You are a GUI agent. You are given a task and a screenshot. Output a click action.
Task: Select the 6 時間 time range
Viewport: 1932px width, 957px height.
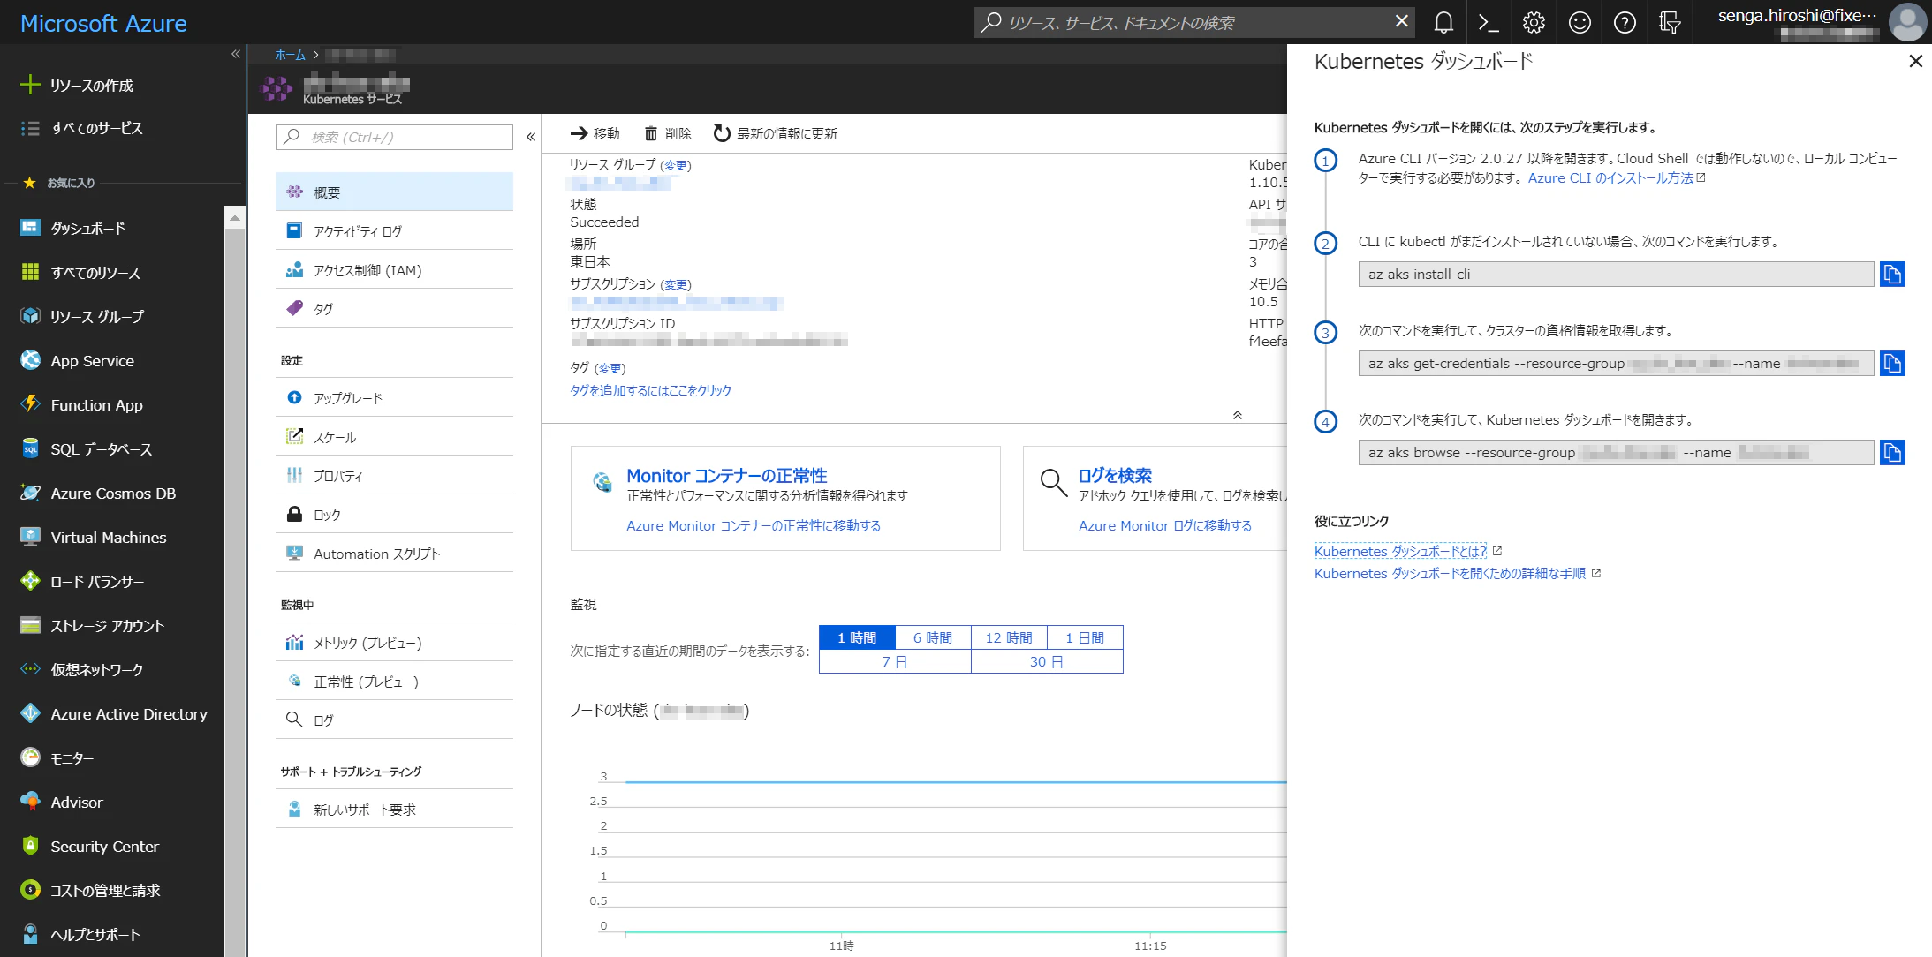[933, 637]
